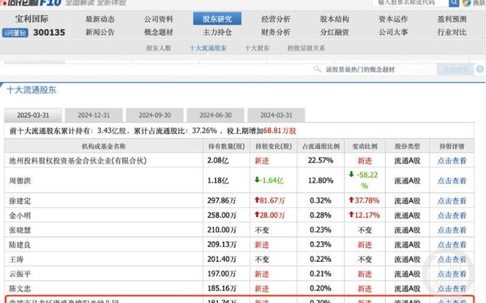Click the stock name 宝利国际

pos(32,19)
